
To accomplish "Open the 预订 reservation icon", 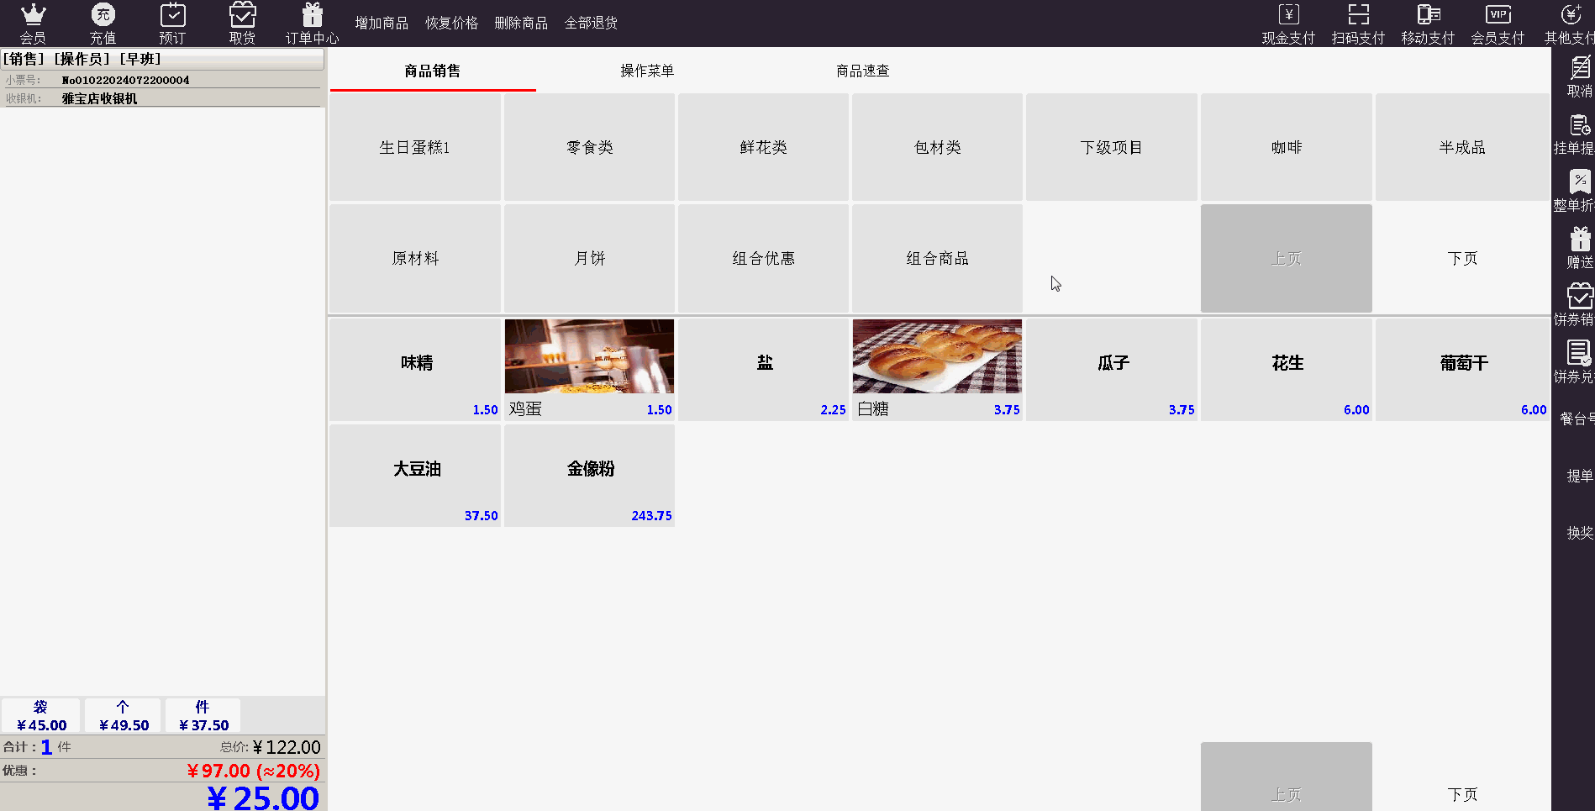I will coord(172,24).
